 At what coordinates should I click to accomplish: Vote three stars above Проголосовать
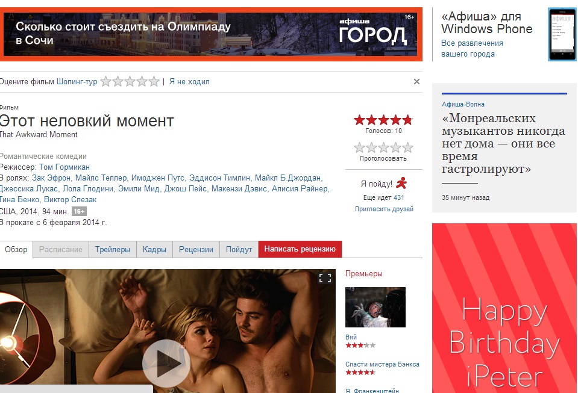pyautogui.click(x=383, y=148)
